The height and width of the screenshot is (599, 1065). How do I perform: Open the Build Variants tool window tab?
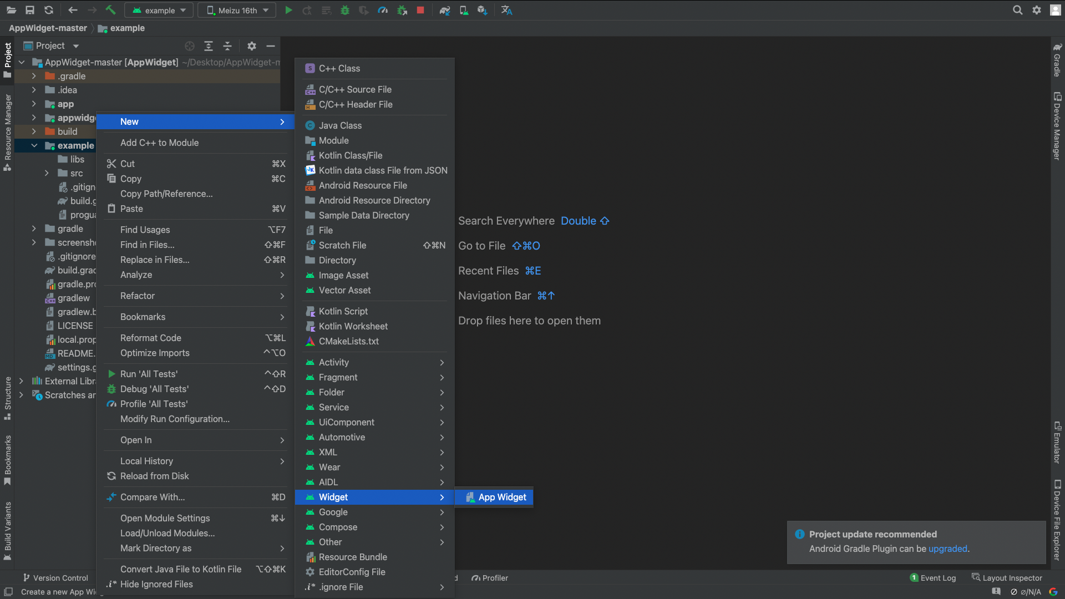[x=8, y=531]
